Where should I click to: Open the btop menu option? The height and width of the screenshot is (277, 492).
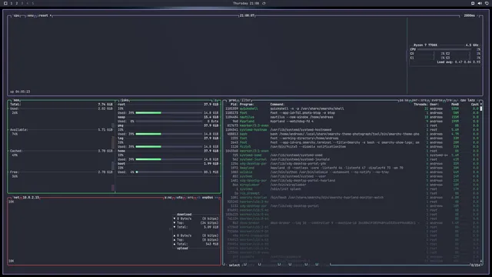click(x=31, y=15)
